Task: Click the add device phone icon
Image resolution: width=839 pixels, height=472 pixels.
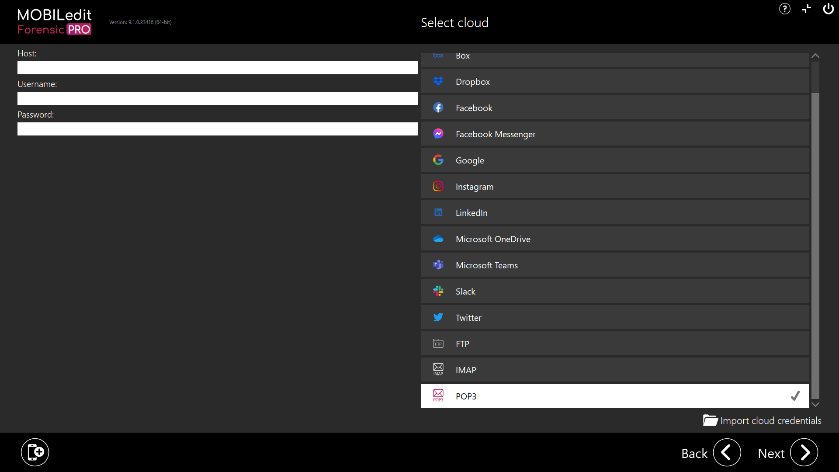Action: click(35, 452)
